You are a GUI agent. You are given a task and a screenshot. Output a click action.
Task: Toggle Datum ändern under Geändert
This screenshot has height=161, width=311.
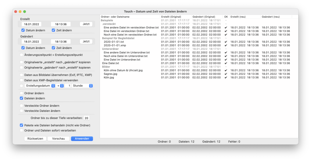[x=23, y=48]
